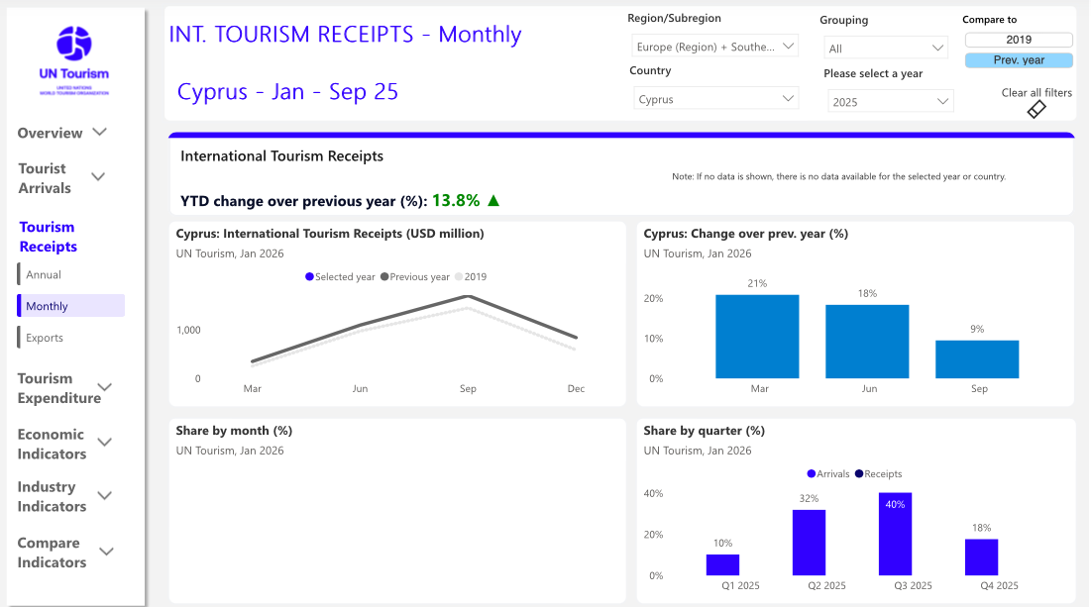Click the Arrivals legend dot
The image size is (1091, 607).
click(812, 474)
